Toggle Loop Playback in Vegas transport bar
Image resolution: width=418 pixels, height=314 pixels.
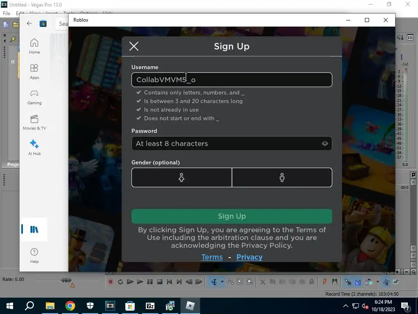tap(120, 282)
